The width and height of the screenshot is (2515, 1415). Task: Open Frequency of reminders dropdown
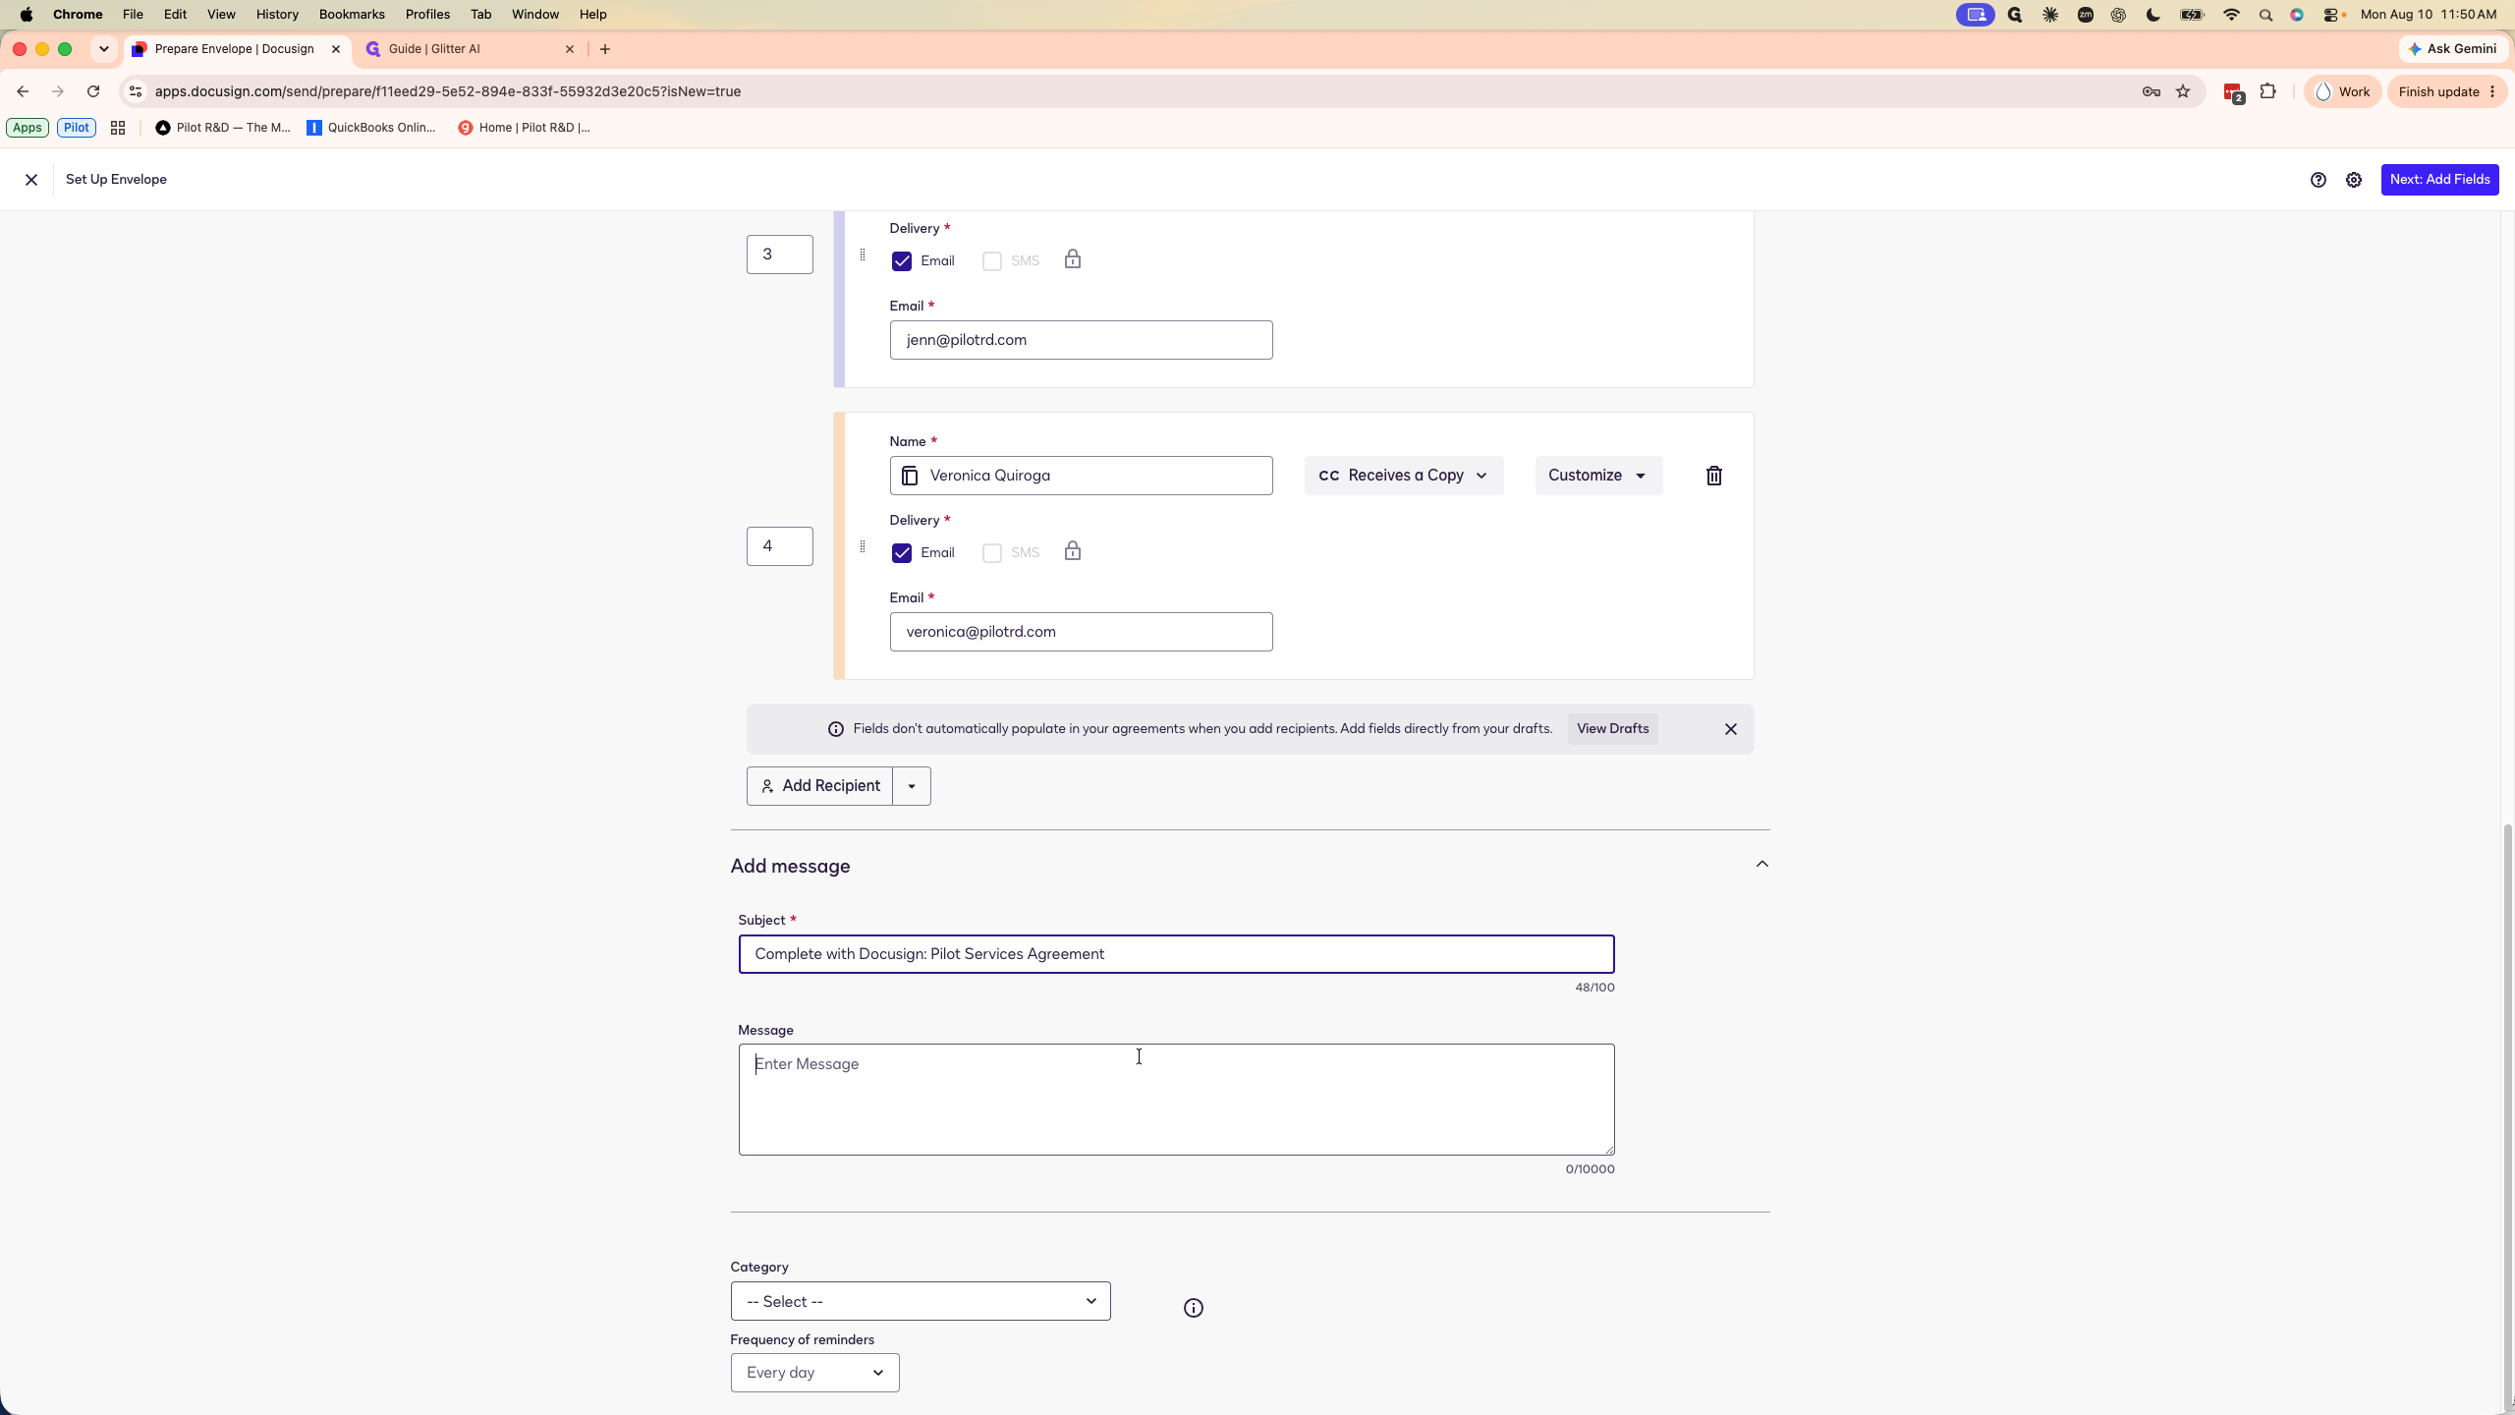814,1373
